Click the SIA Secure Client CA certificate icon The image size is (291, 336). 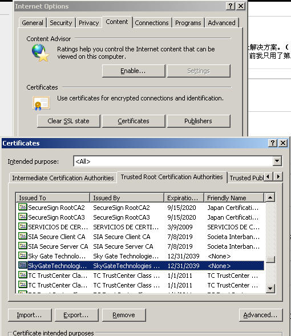point(22,236)
